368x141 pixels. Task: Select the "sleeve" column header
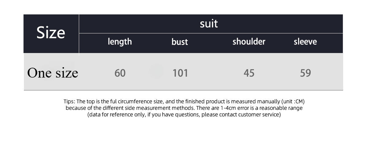pyautogui.click(x=305, y=42)
